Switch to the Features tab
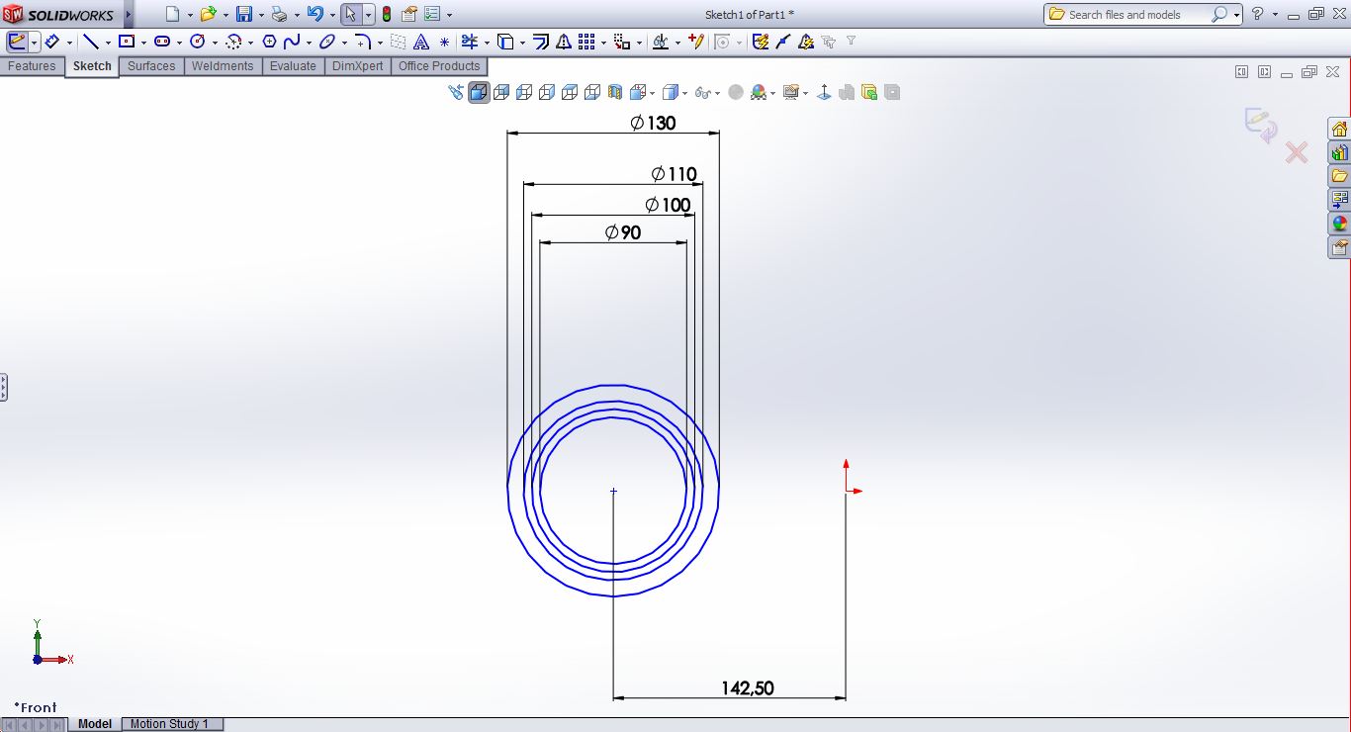Image resolution: width=1351 pixels, height=732 pixels. tap(32, 66)
